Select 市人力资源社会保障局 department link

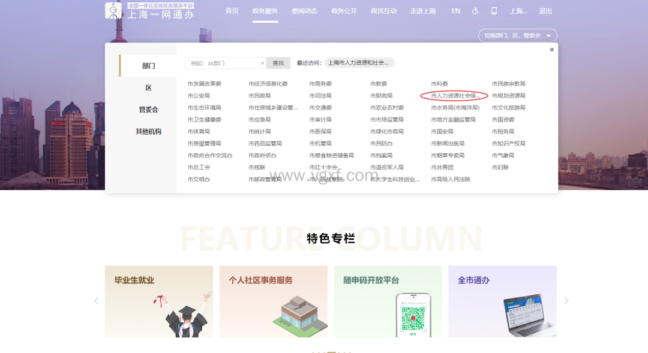click(455, 96)
